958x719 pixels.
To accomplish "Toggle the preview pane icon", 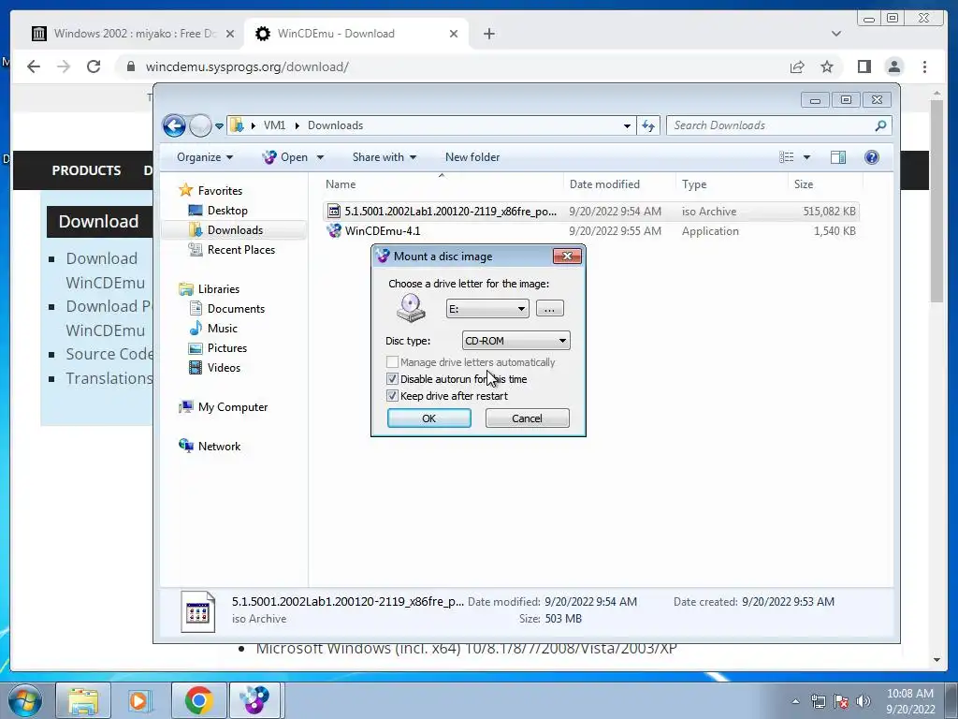I will tap(838, 157).
